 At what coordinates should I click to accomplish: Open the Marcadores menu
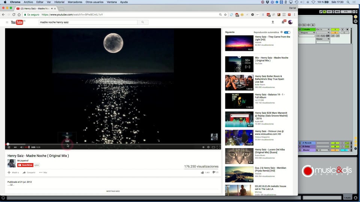tap(75, 2)
